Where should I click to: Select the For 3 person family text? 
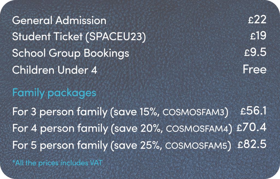60,112
